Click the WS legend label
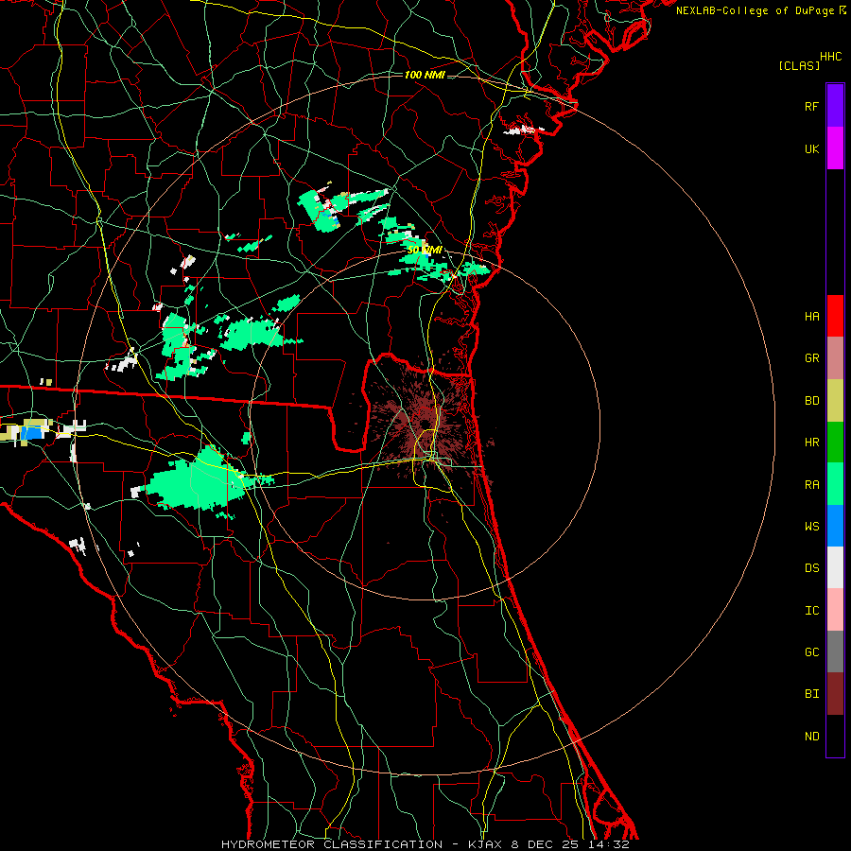Image resolution: width=851 pixels, height=851 pixels. [x=812, y=526]
